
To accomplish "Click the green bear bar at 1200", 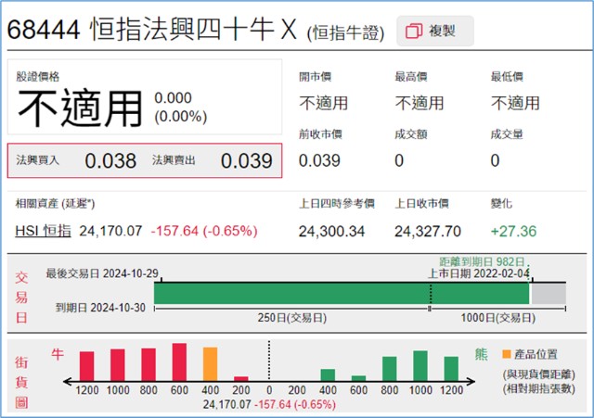I will (x=451, y=369).
